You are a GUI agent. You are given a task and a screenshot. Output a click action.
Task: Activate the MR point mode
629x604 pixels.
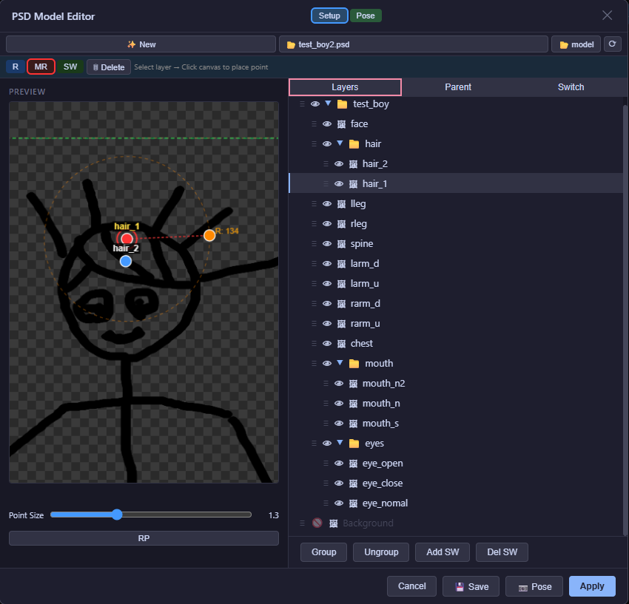(x=41, y=67)
